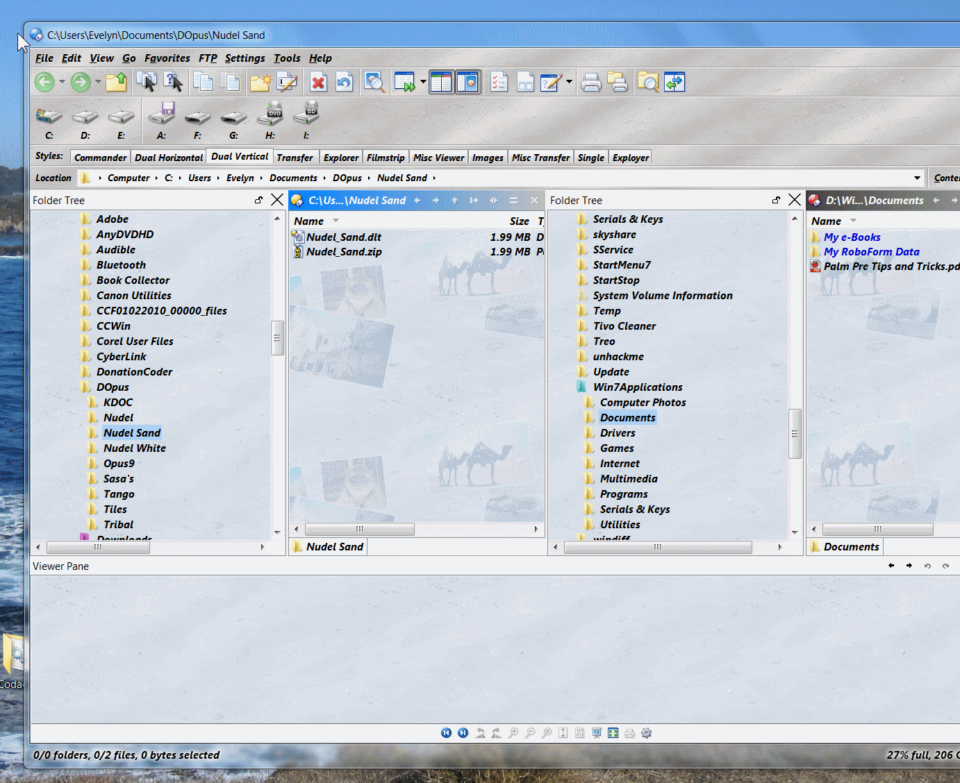
Task: Open the Forward button history dropdown
Action: tap(98, 82)
